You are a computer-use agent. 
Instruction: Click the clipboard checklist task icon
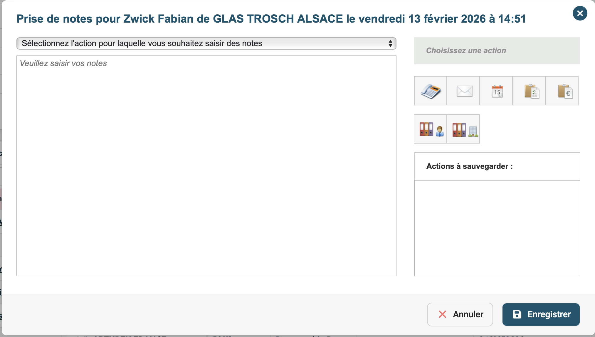(531, 91)
